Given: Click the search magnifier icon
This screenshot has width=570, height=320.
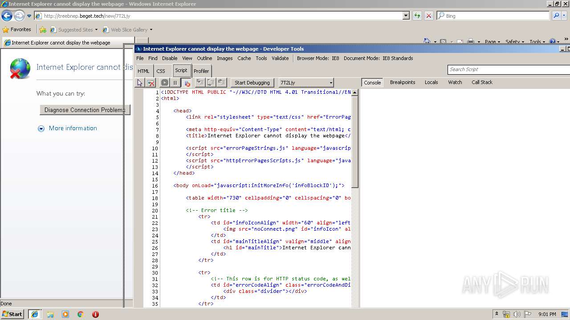Looking at the screenshot, I should coord(556,16).
